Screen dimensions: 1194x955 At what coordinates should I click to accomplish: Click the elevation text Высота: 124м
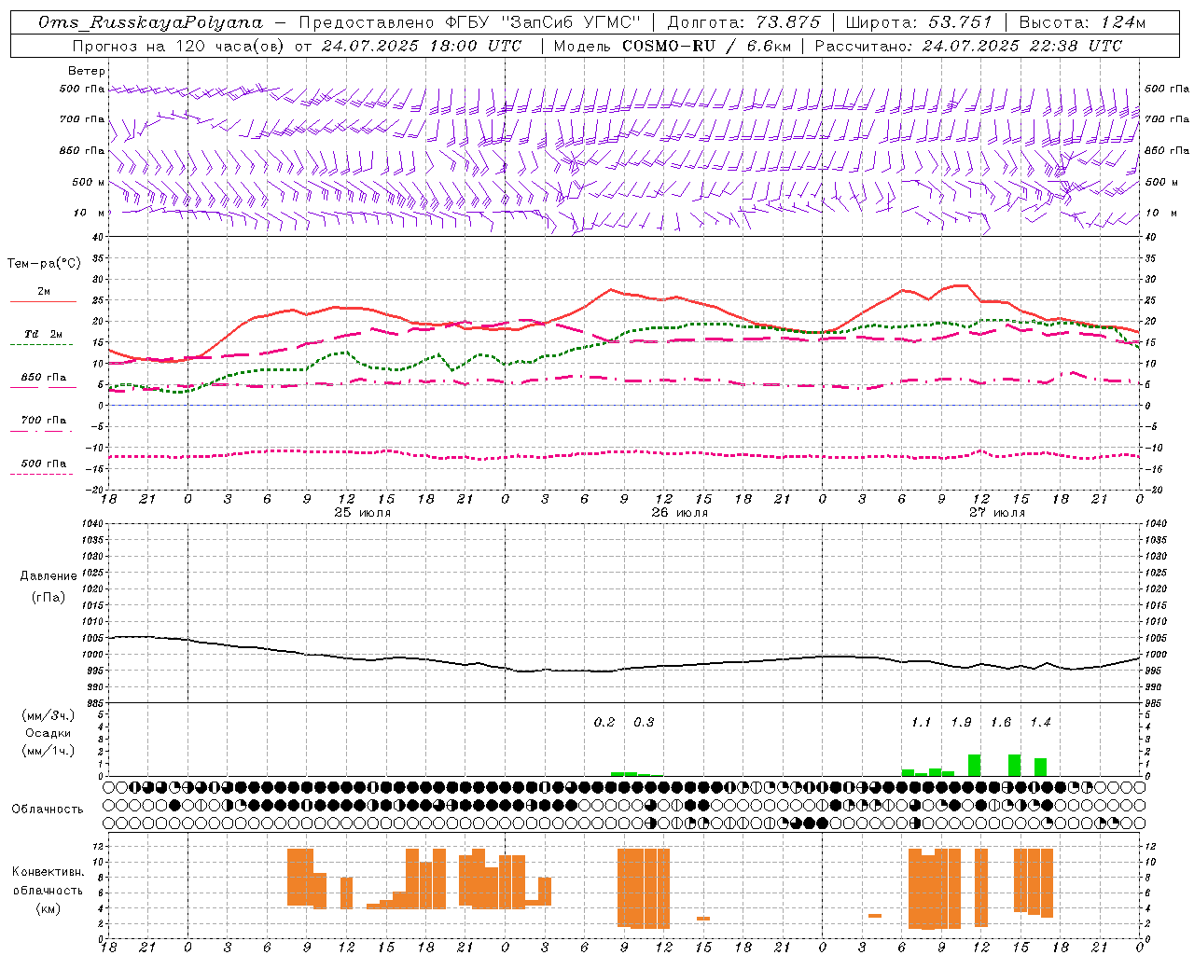1082,22
